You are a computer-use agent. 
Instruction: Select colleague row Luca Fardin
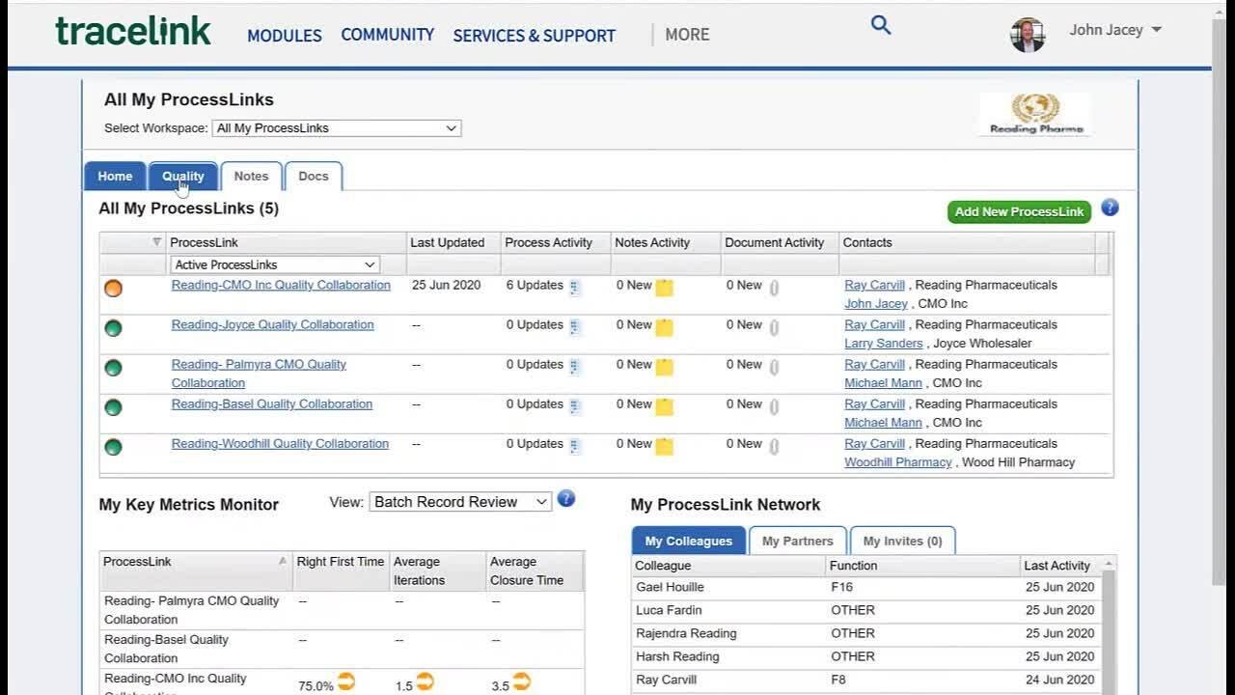pyautogui.click(x=866, y=610)
